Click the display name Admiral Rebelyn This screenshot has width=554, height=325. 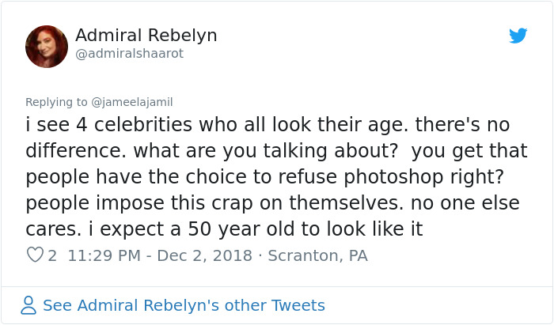[x=146, y=36]
